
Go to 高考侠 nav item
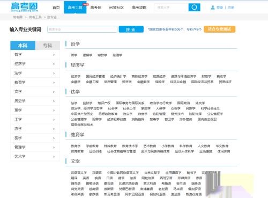(x=96, y=8)
